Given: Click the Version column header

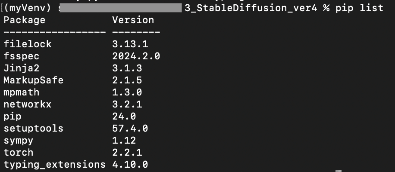Looking at the screenshot, I should [x=133, y=20].
